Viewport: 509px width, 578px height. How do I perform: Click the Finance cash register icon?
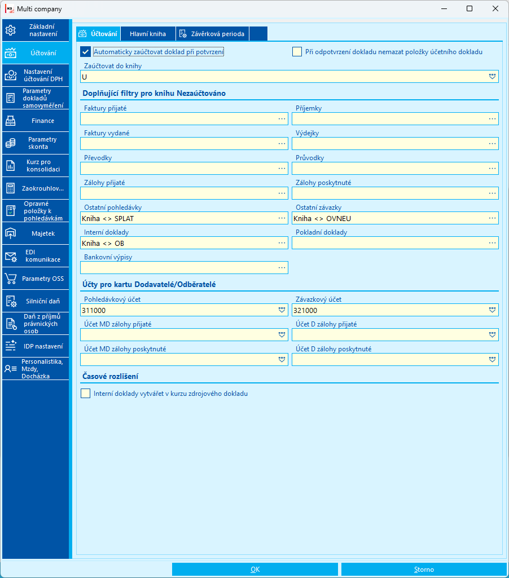[x=10, y=121]
